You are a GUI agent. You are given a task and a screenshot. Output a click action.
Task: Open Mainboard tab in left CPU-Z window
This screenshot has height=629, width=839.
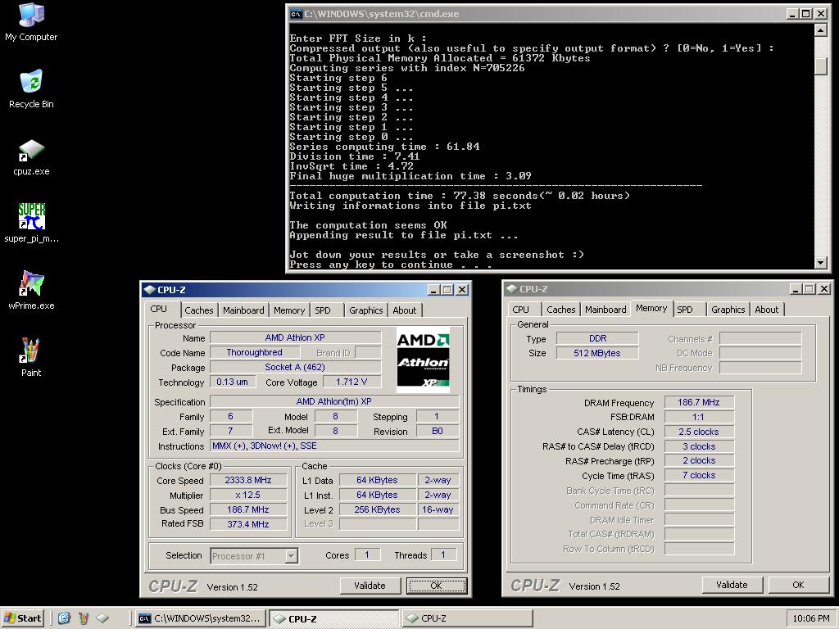[243, 310]
